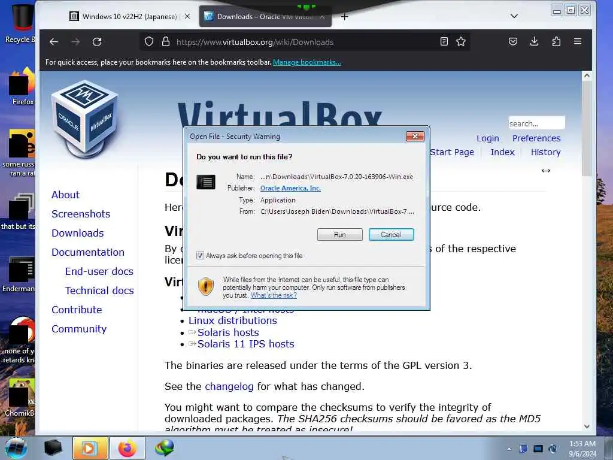Open the Screenshots sidebar link
Screen dimensions: 613x460
click(81, 214)
